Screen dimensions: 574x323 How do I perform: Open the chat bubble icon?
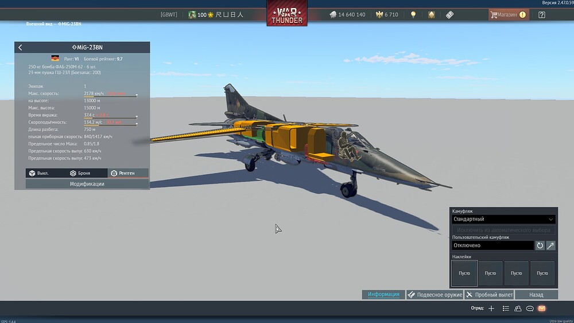(x=530, y=308)
